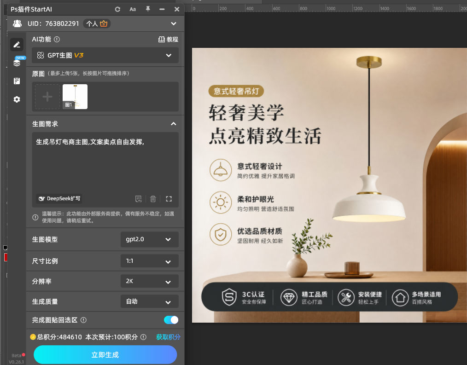Viewport: 467px width, 365px height.
Task: Open the user account avatar icon
Action: (x=18, y=23)
